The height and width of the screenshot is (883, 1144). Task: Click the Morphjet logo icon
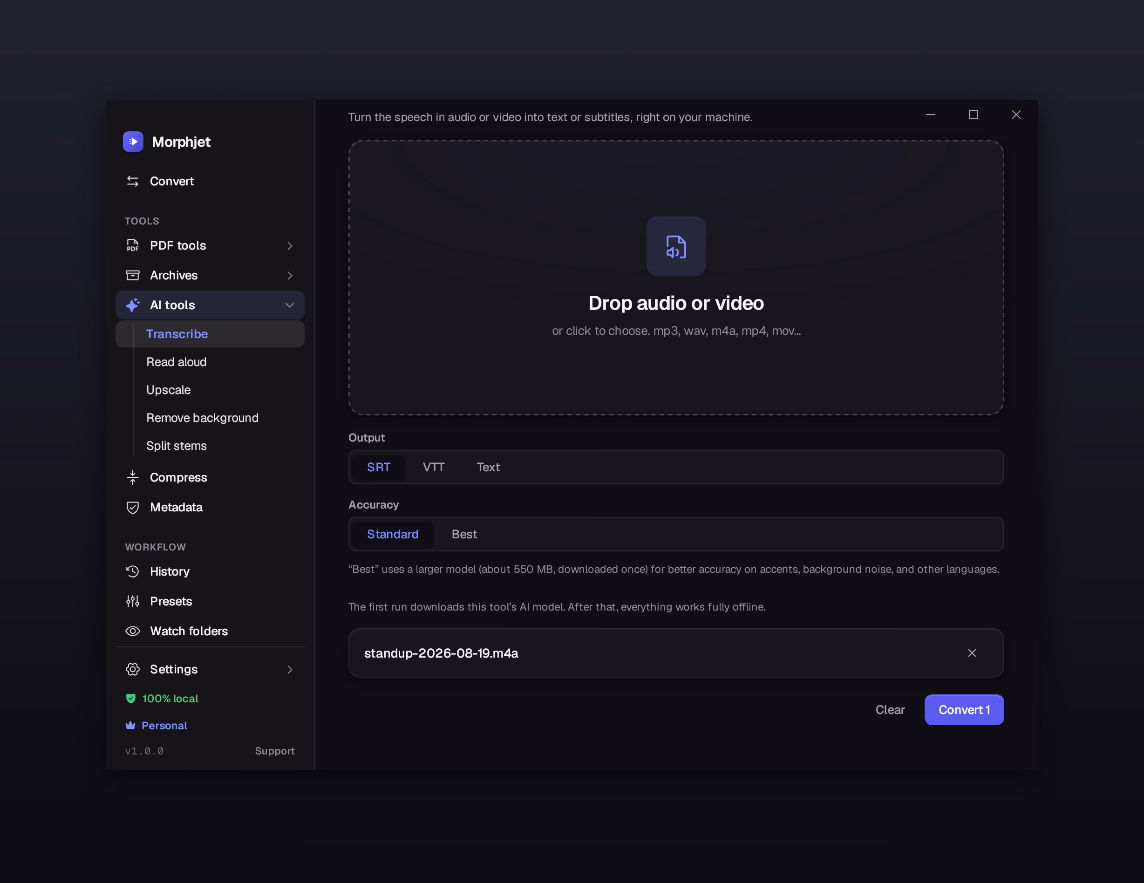[x=133, y=142]
